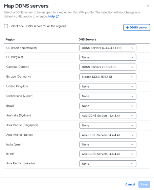Open the US (Pacific NorthWest) DNS server dropdown
Viewport: 154px width, 190px height.
[108, 48]
